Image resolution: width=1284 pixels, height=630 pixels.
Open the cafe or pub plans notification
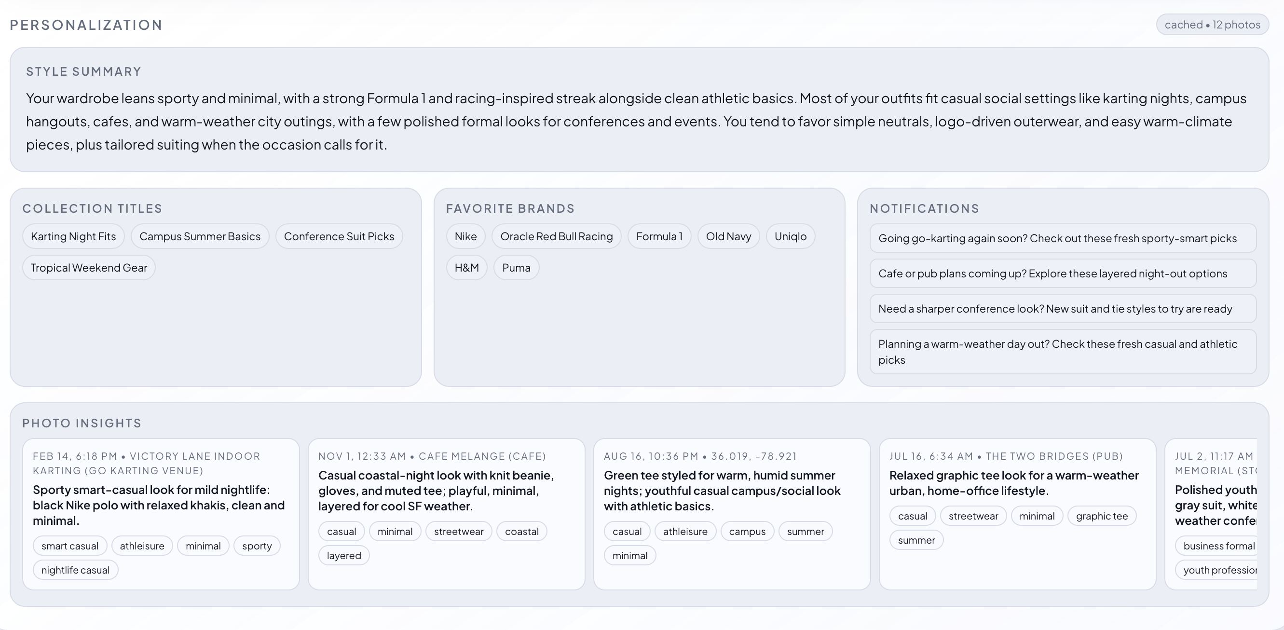[1062, 274]
